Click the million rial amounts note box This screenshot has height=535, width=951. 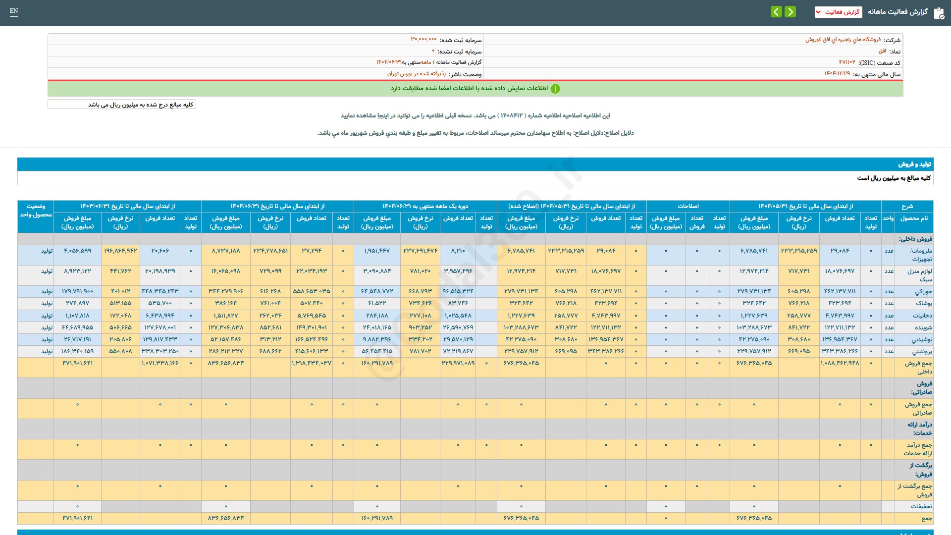[122, 105]
